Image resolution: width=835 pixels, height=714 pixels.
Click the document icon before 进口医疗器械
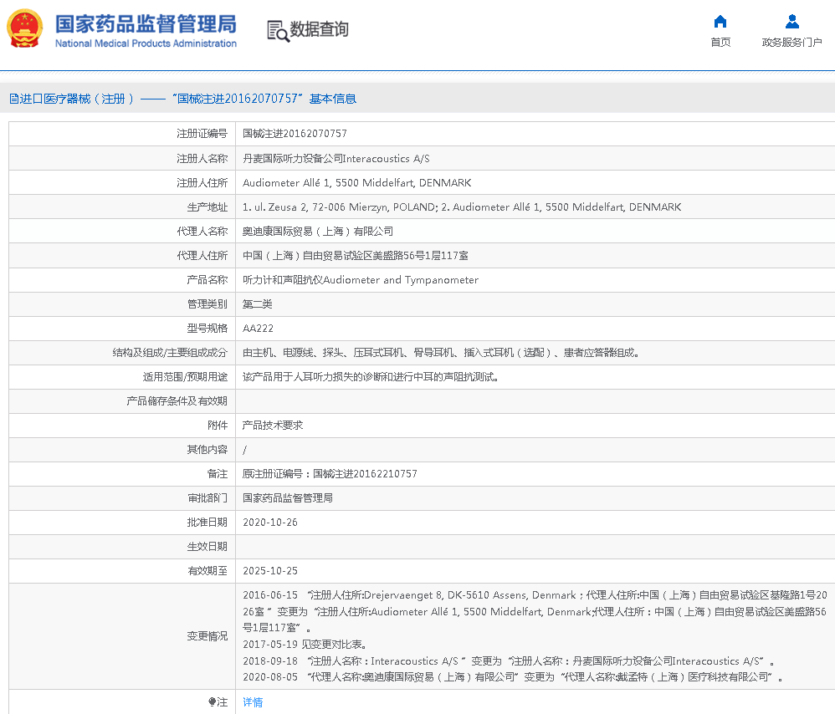[x=13, y=99]
